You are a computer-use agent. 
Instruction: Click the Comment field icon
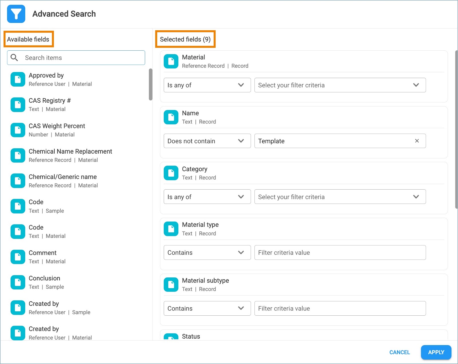pos(18,257)
